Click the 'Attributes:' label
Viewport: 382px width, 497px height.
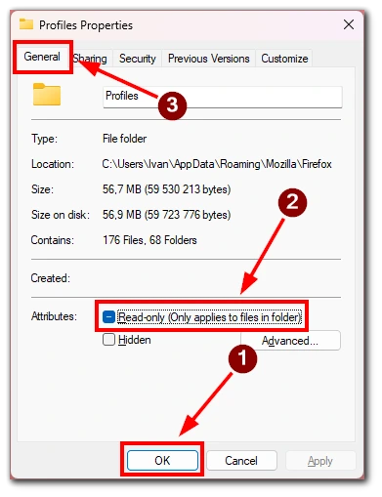click(x=54, y=316)
